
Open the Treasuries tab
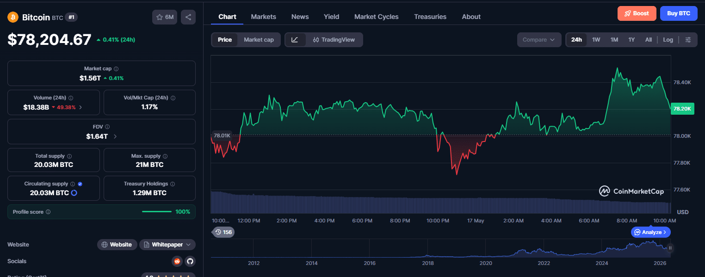tap(430, 17)
